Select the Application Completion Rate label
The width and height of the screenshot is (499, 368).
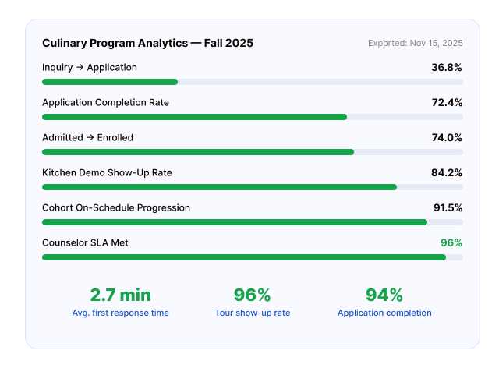(x=105, y=102)
